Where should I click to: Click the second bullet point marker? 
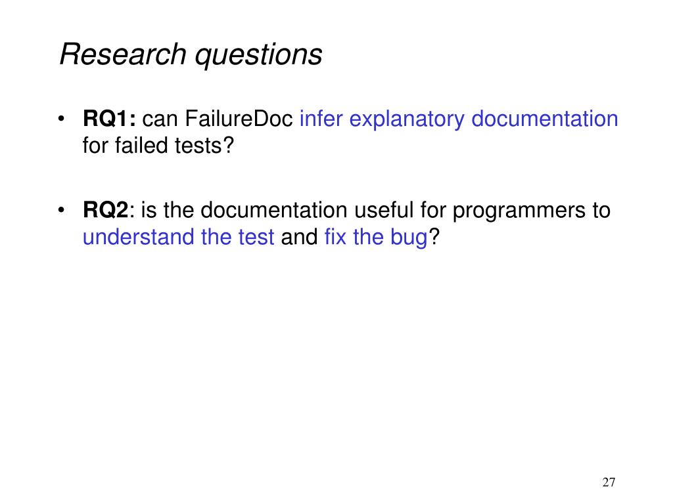click(x=61, y=209)
